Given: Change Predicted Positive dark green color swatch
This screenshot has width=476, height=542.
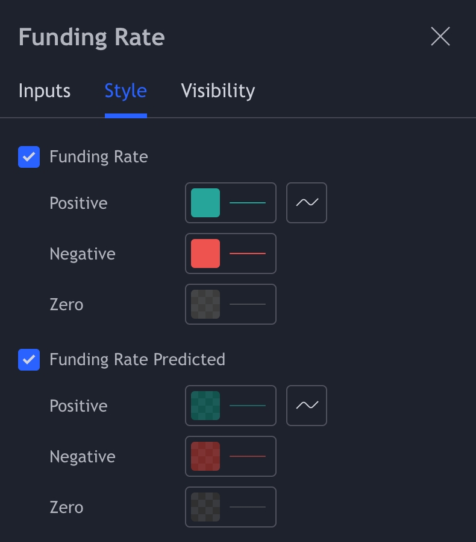Looking at the screenshot, I should coord(205,406).
